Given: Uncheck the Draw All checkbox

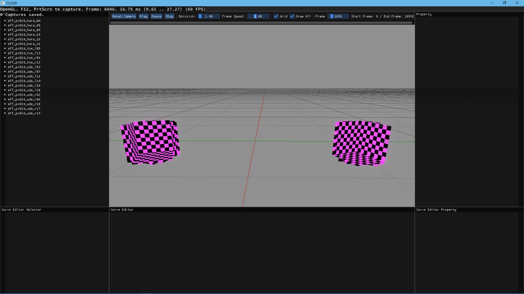Looking at the screenshot, I should [x=292, y=16].
